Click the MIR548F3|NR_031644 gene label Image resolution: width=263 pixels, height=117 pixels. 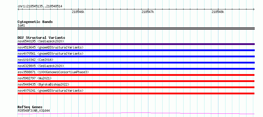pos(34,111)
